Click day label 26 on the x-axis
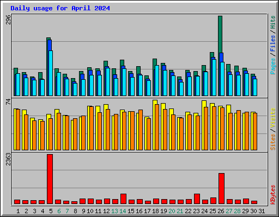The height and width of the screenshot is (217, 279). 221,211
